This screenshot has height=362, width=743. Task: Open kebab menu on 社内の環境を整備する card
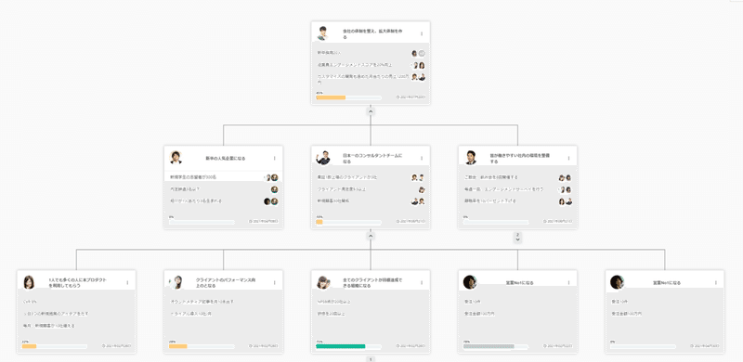point(568,158)
